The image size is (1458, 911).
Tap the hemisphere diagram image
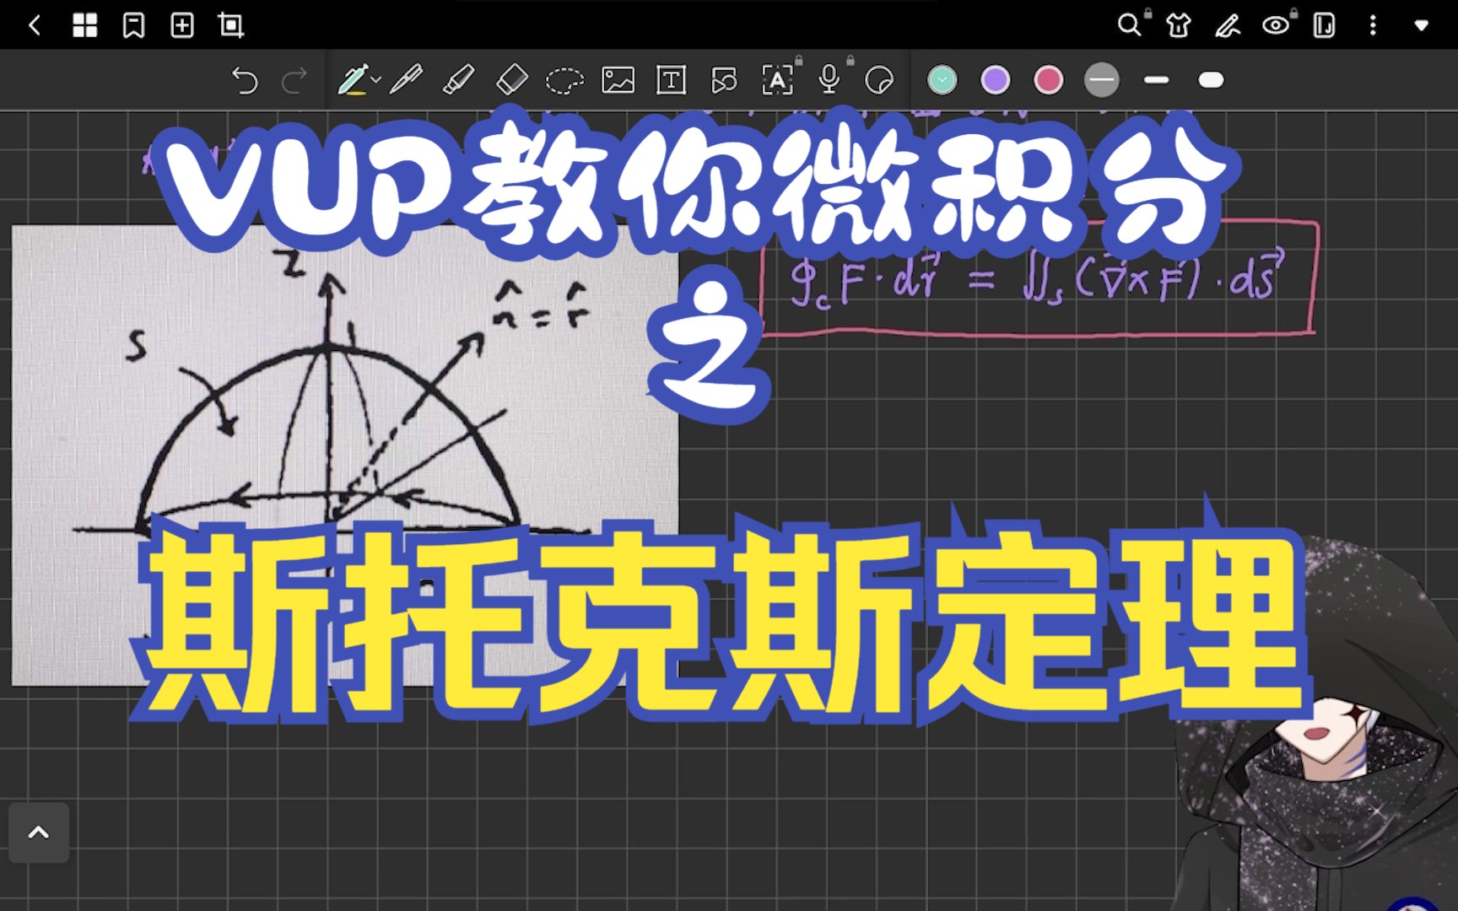tap(344, 455)
